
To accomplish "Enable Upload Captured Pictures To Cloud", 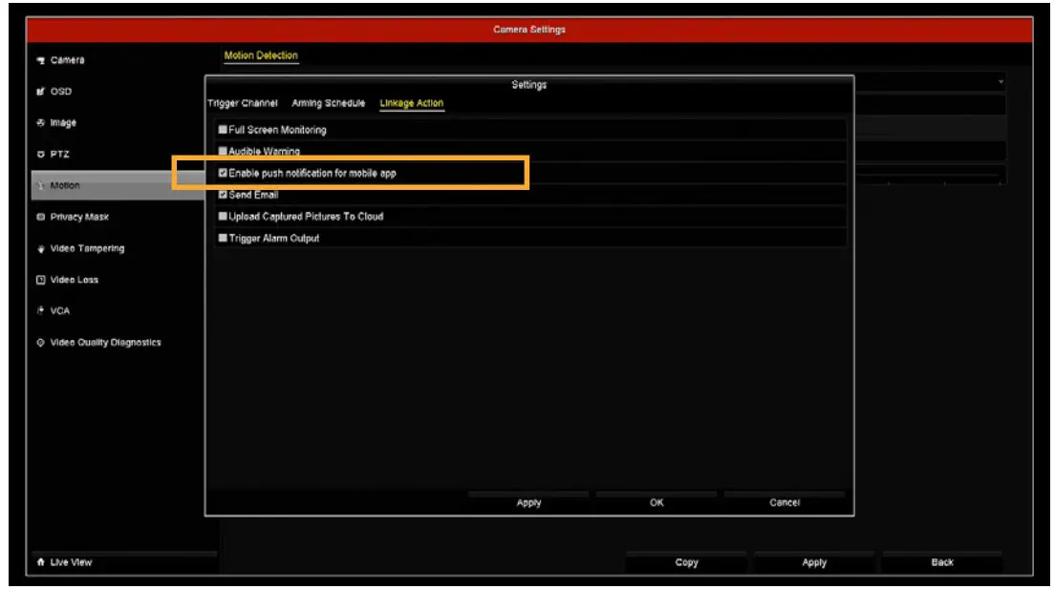I will click(223, 217).
